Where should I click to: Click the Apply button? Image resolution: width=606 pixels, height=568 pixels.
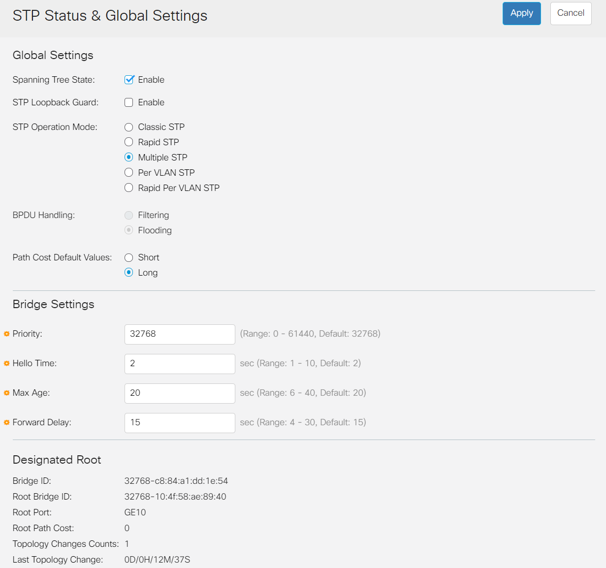(x=521, y=13)
